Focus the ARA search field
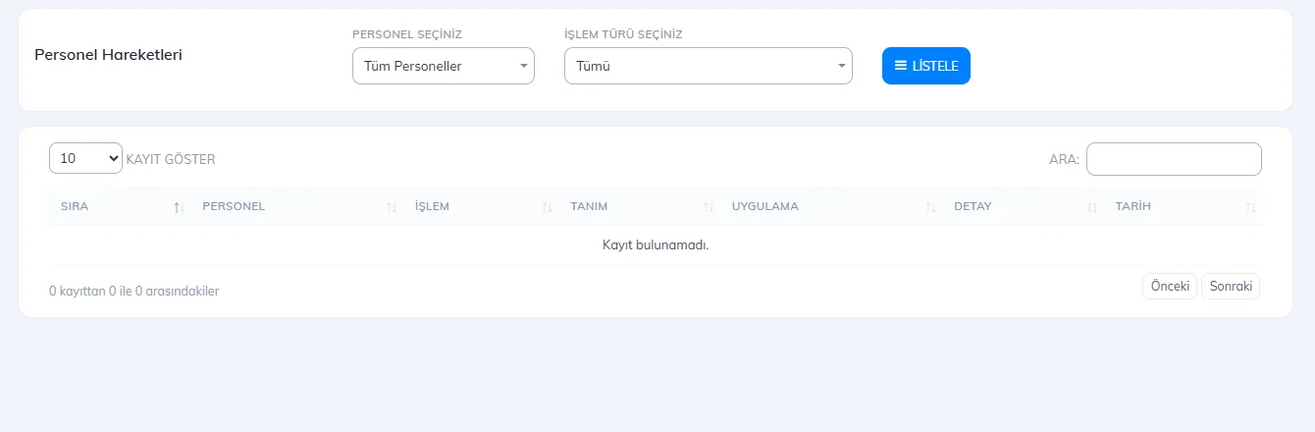The height and width of the screenshot is (432, 1315). pos(1174,159)
